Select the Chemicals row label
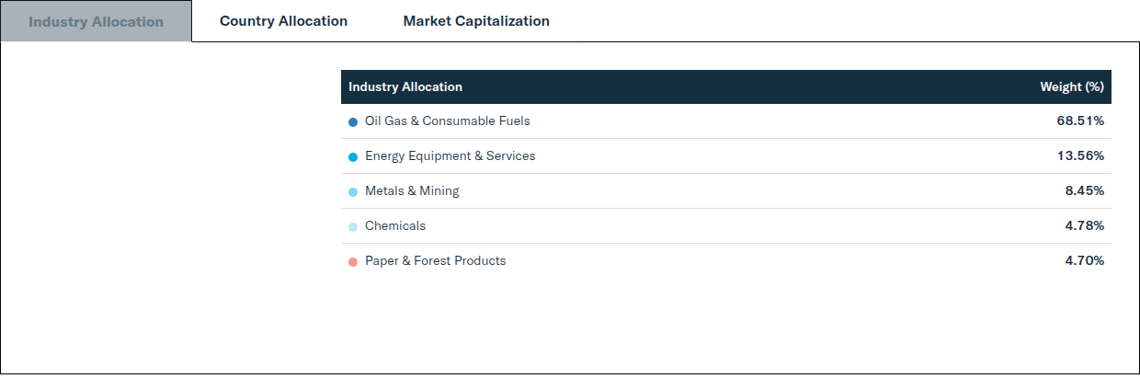Image resolution: width=1140 pixels, height=390 pixels. coord(395,226)
